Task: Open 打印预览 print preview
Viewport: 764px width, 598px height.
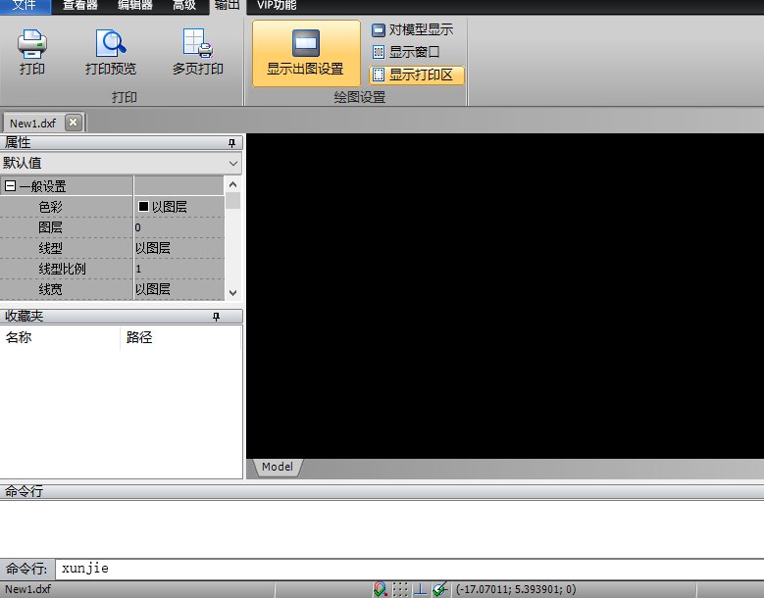Action: click(x=111, y=53)
